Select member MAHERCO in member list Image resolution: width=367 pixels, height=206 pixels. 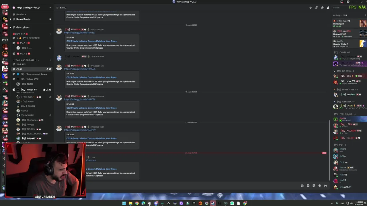tap(350, 187)
